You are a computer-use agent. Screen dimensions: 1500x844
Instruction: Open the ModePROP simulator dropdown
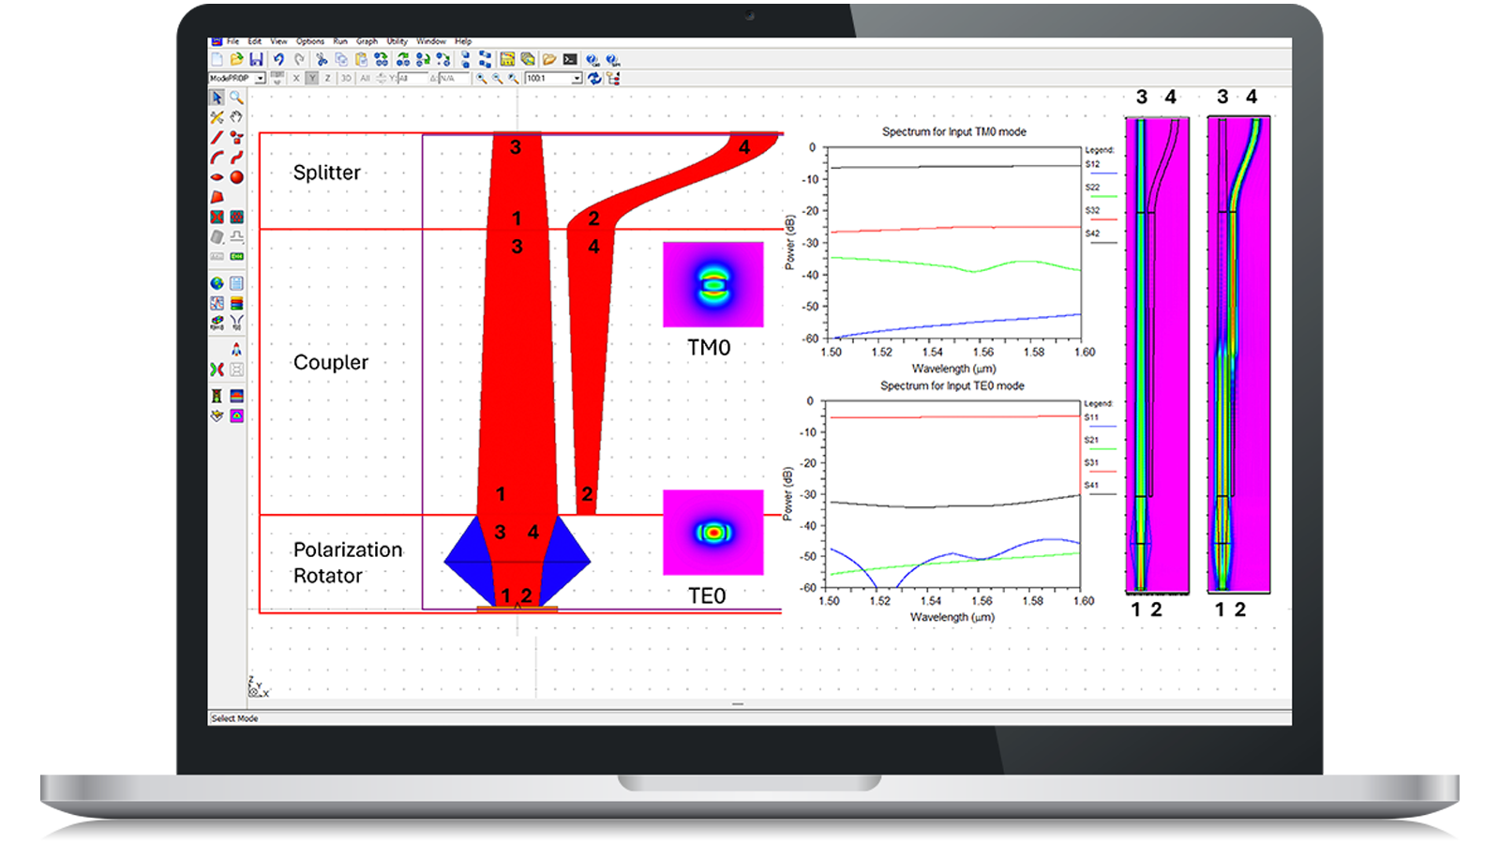(x=261, y=78)
